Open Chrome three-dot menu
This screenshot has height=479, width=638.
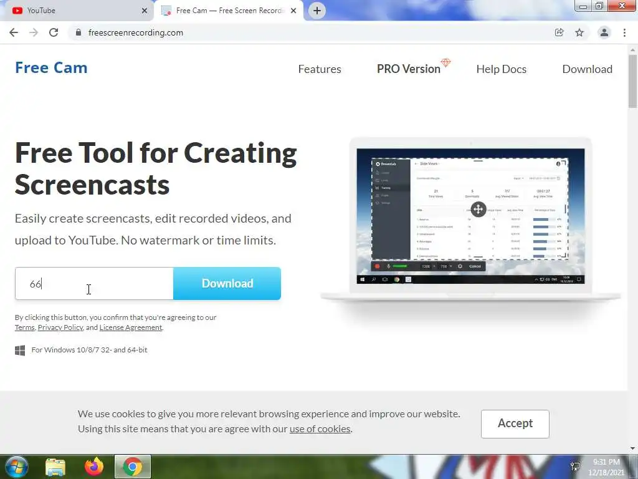[624, 32]
